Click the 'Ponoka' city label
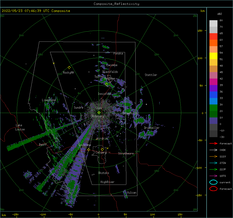This screenshot has height=218, width=233. (118, 53)
